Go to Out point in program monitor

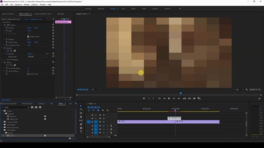pyautogui.click(x=179, y=98)
